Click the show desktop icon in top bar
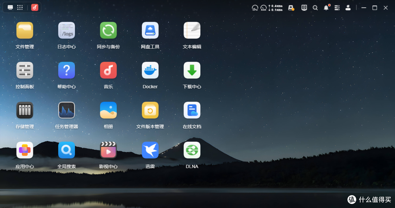Viewport: 395px width, 208px height. point(10,8)
